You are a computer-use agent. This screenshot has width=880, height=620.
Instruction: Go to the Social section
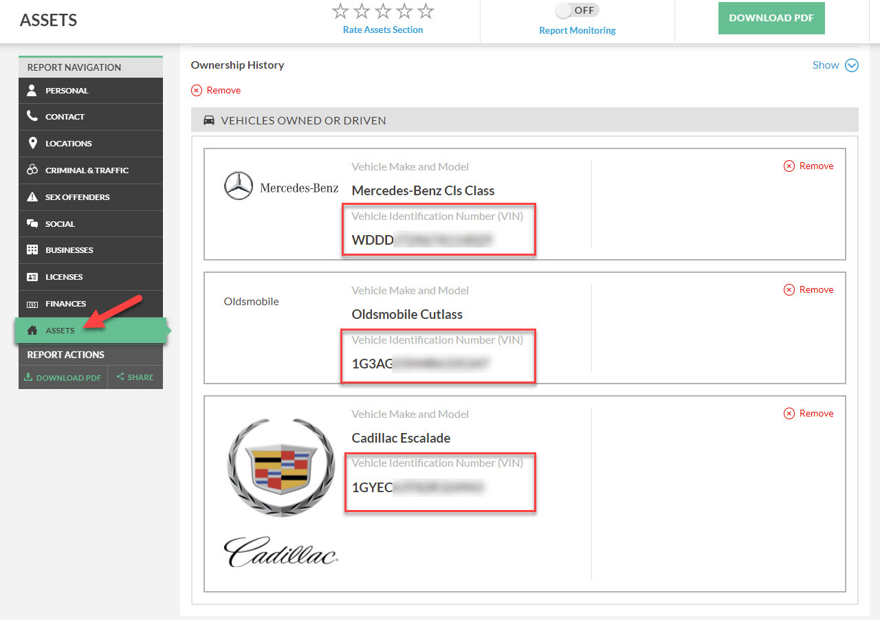tap(91, 224)
